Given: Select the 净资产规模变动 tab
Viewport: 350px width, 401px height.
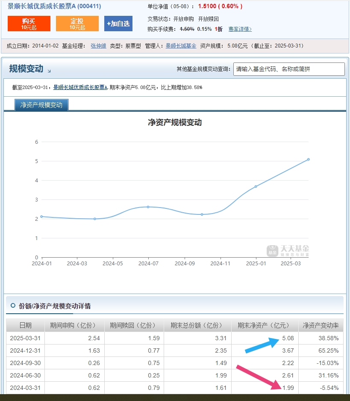Looking at the screenshot, I should [41, 105].
